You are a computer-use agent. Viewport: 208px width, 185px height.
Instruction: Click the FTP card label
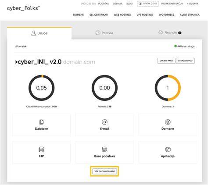41,156
